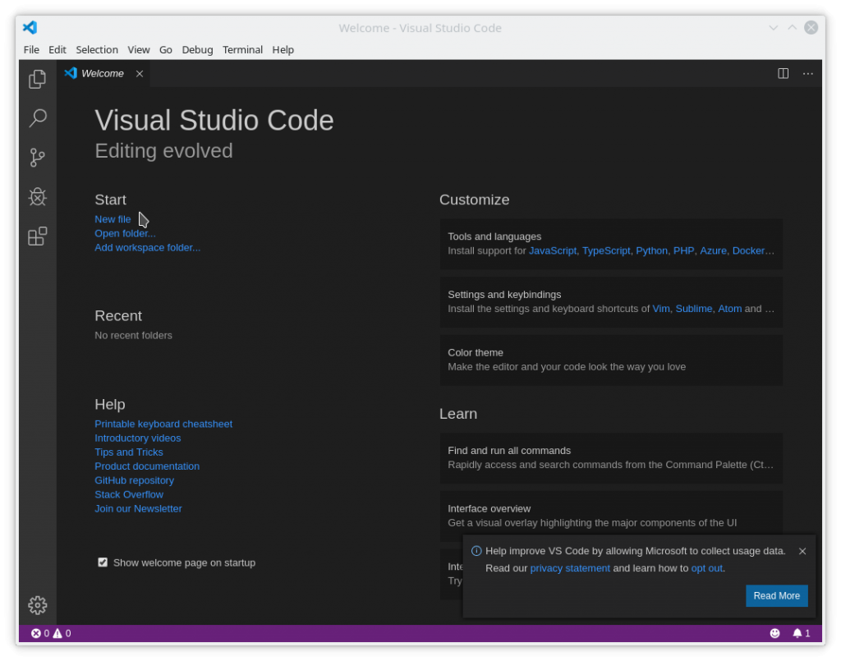Click the opt out link

(x=706, y=568)
